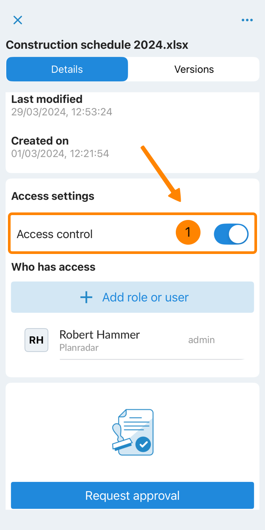Viewport: 265px width, 530px height.
Task: Tap the Construction schedule 2024.xlsx title
Action: point(97,45)
